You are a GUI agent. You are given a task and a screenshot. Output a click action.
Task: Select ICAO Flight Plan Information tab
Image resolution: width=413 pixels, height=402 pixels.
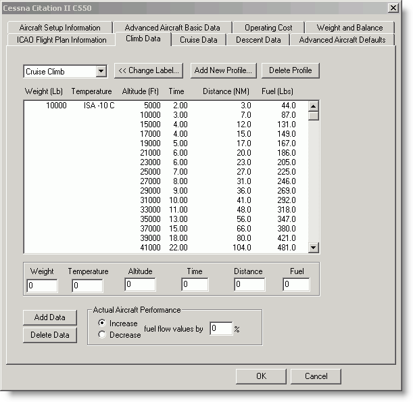pos(62,40)
